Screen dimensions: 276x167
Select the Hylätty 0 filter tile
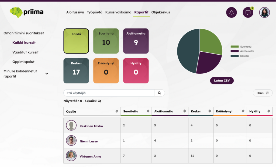(x=136, y=71)
